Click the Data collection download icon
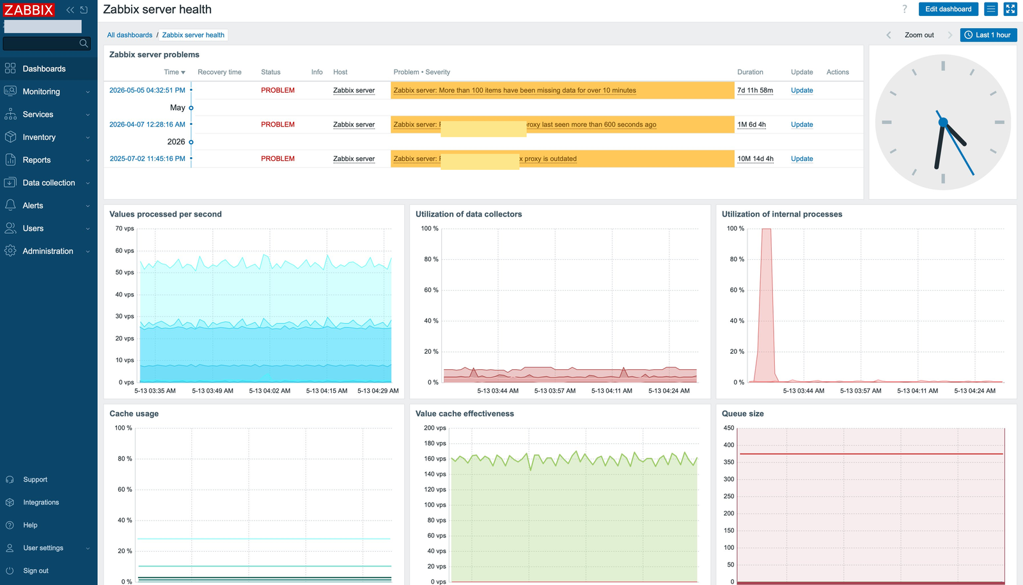1023x585 pixels. [10, 183]
